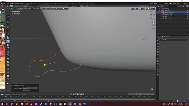Click the Marker menu in timeline
This screenshot has height=106, width=189.
23,94
